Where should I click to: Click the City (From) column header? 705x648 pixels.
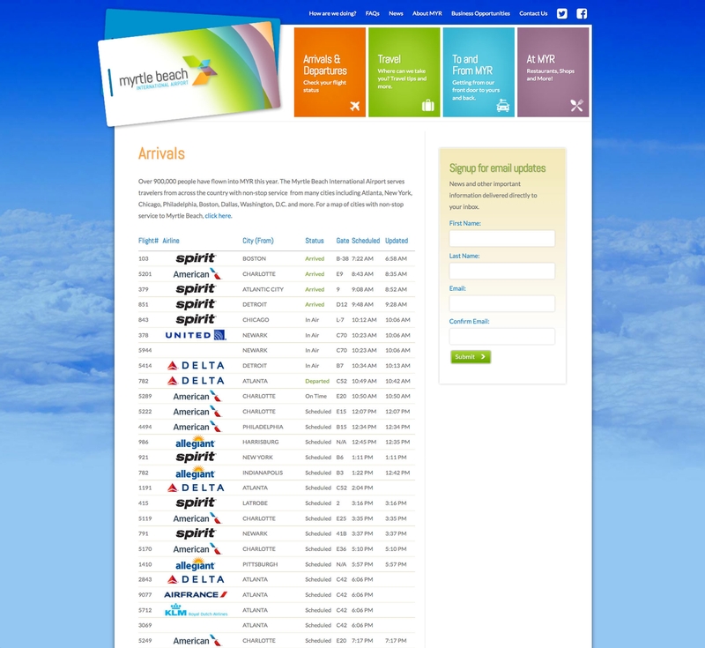coord(258,241)
